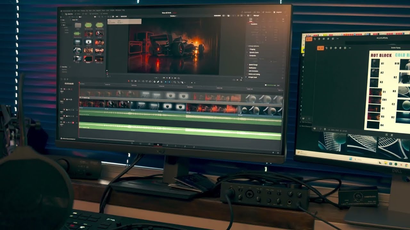Toggle timeline Snapping magnet button
Viewport: 410px width, 230px height.
(154, 81)
